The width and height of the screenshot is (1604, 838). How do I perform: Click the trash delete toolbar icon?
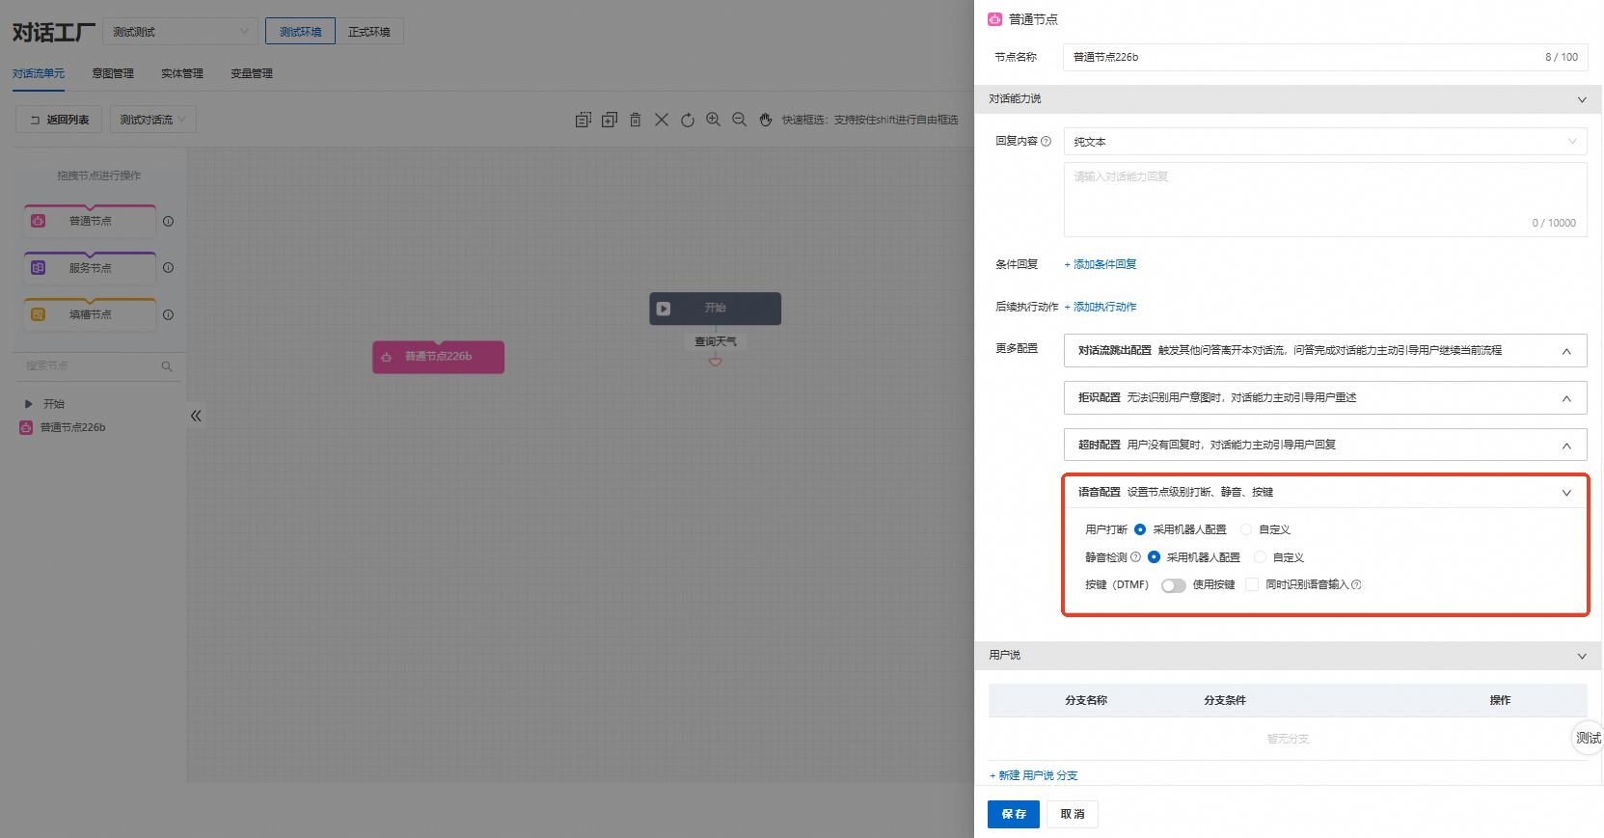coord(635,120)
